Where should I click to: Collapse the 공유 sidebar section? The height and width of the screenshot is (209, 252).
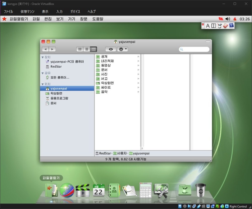(x=43, y=73)
